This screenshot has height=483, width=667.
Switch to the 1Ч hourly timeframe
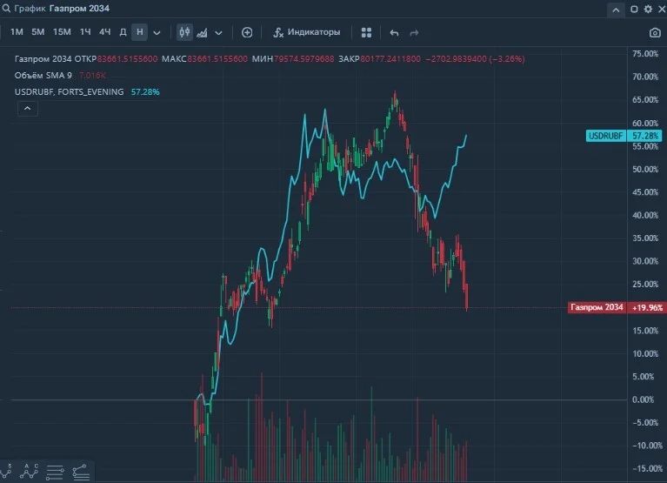pyautogui.click(x=85, y=32)
